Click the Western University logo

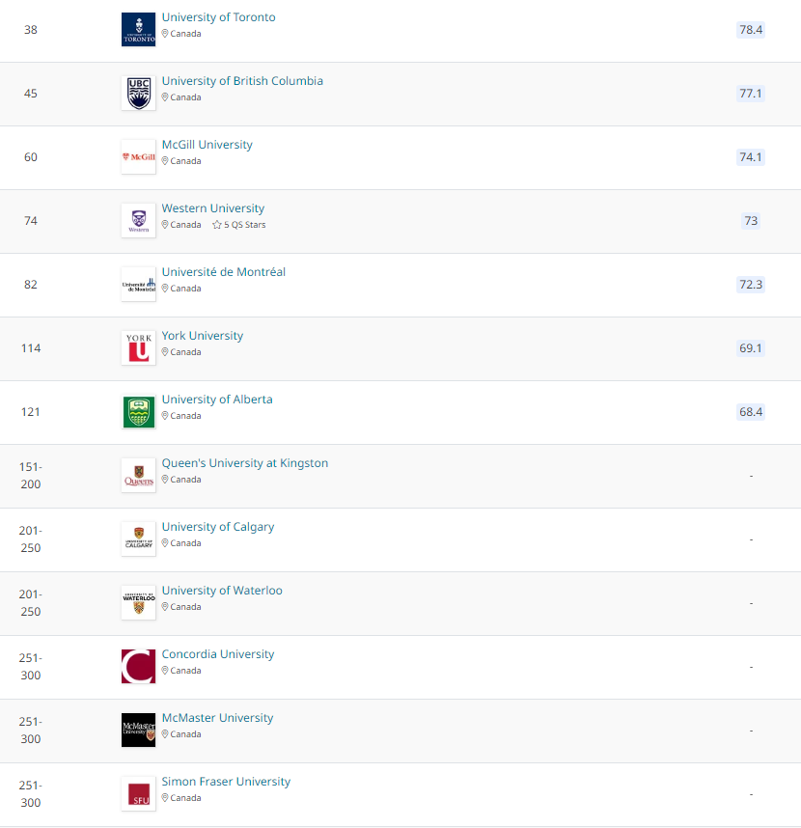(138, 221)
